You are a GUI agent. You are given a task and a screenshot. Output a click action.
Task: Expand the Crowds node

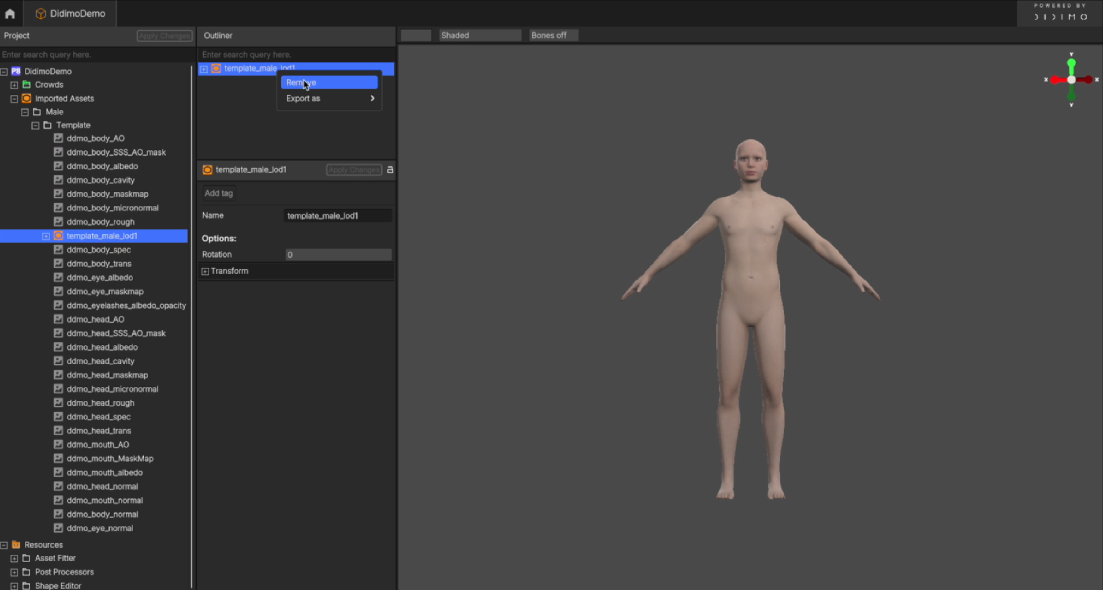(x=14, y=85)
